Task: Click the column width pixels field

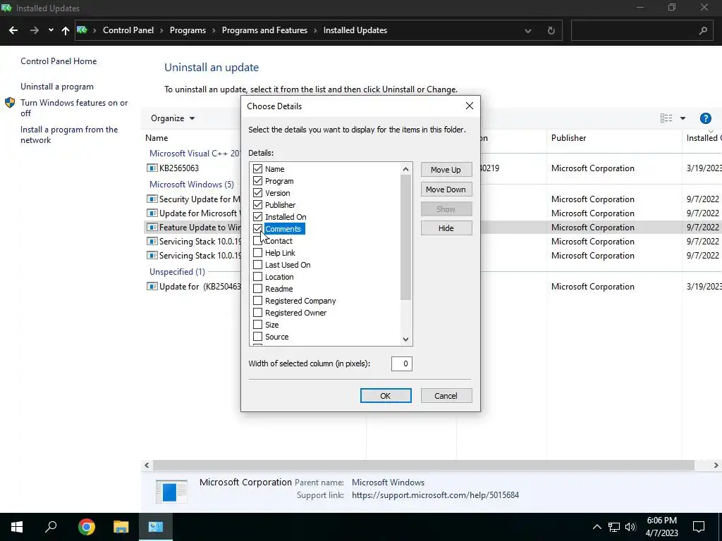Action: pyautogui.click(x=401, y=363)
